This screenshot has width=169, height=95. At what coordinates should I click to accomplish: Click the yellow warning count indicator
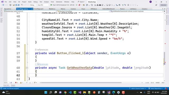(21, 83)
